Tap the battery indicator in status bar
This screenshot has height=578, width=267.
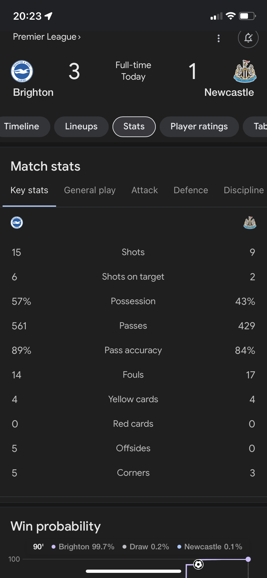(247, 16)
